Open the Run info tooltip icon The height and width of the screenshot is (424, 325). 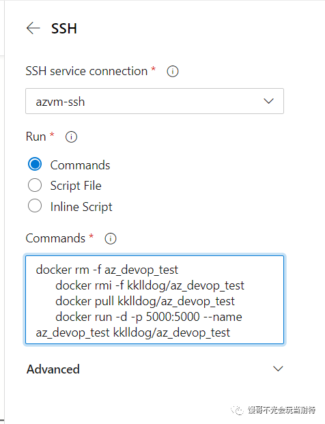click(71, 137)
